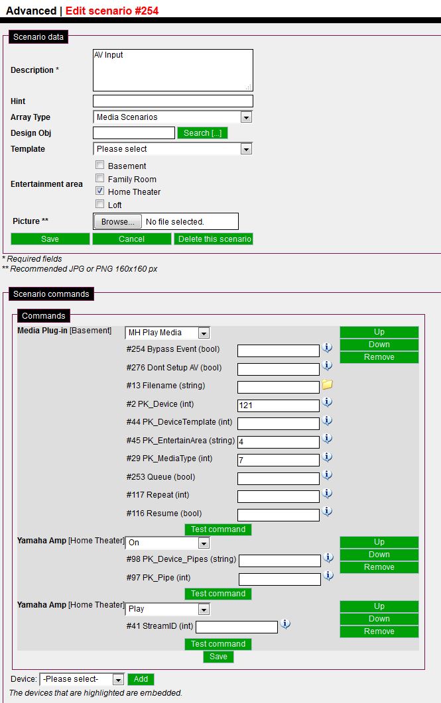Click the Search [...] button
441x703 pixels.
pyautogui.click(x=203, y=133)
